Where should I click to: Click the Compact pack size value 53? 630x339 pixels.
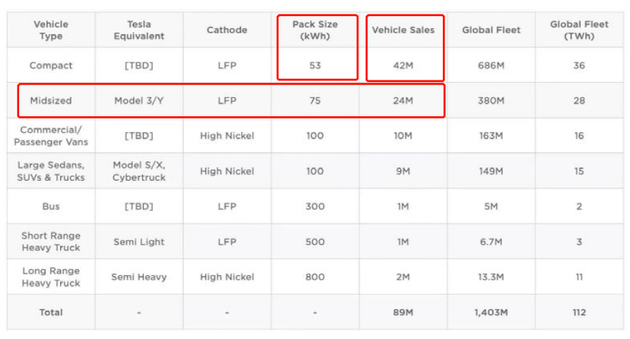coord(315,65)
